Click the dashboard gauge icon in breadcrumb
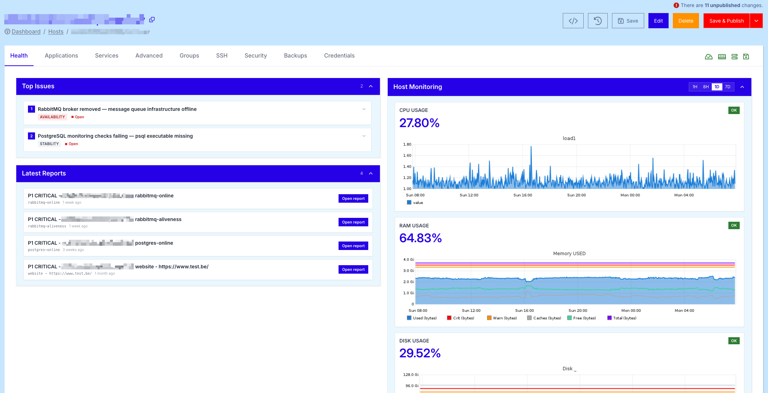 pos(7,31)
